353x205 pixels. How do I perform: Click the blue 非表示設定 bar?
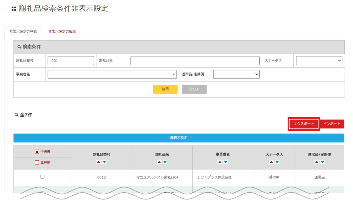[x=179, y=138]
